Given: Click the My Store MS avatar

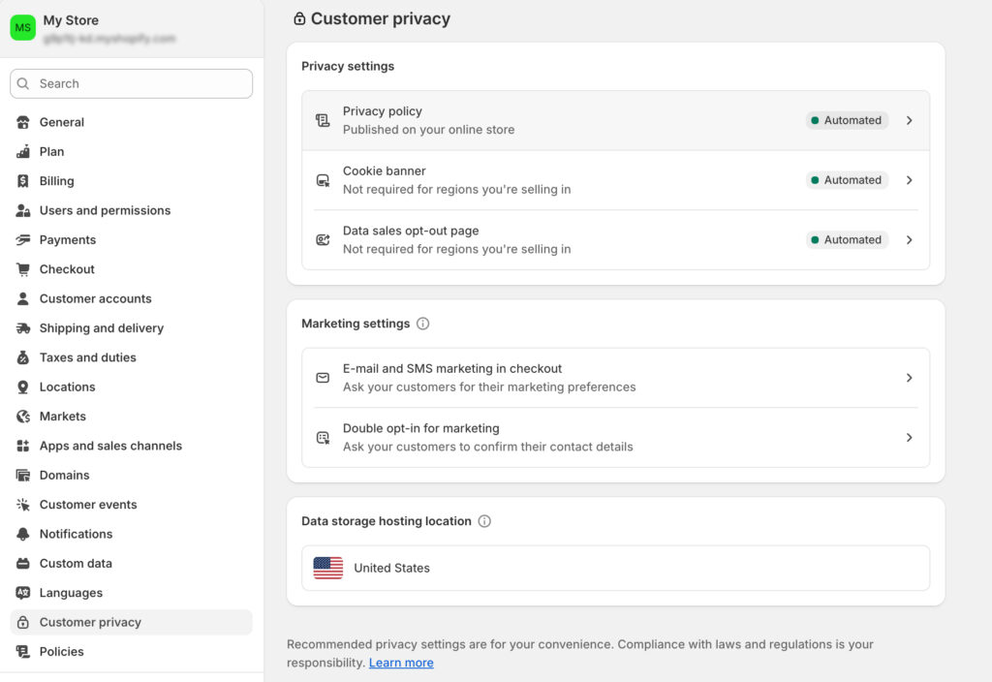Looking at the screenshot, I should coord(23,28).
